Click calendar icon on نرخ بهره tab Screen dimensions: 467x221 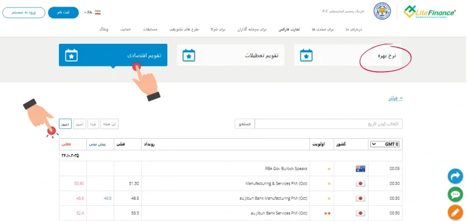(x=306, y=55)
